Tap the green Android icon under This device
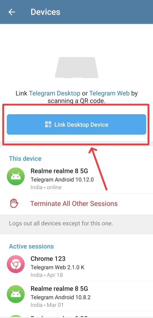153x318 pixels. pyautogui.click(x=16, y=176)
